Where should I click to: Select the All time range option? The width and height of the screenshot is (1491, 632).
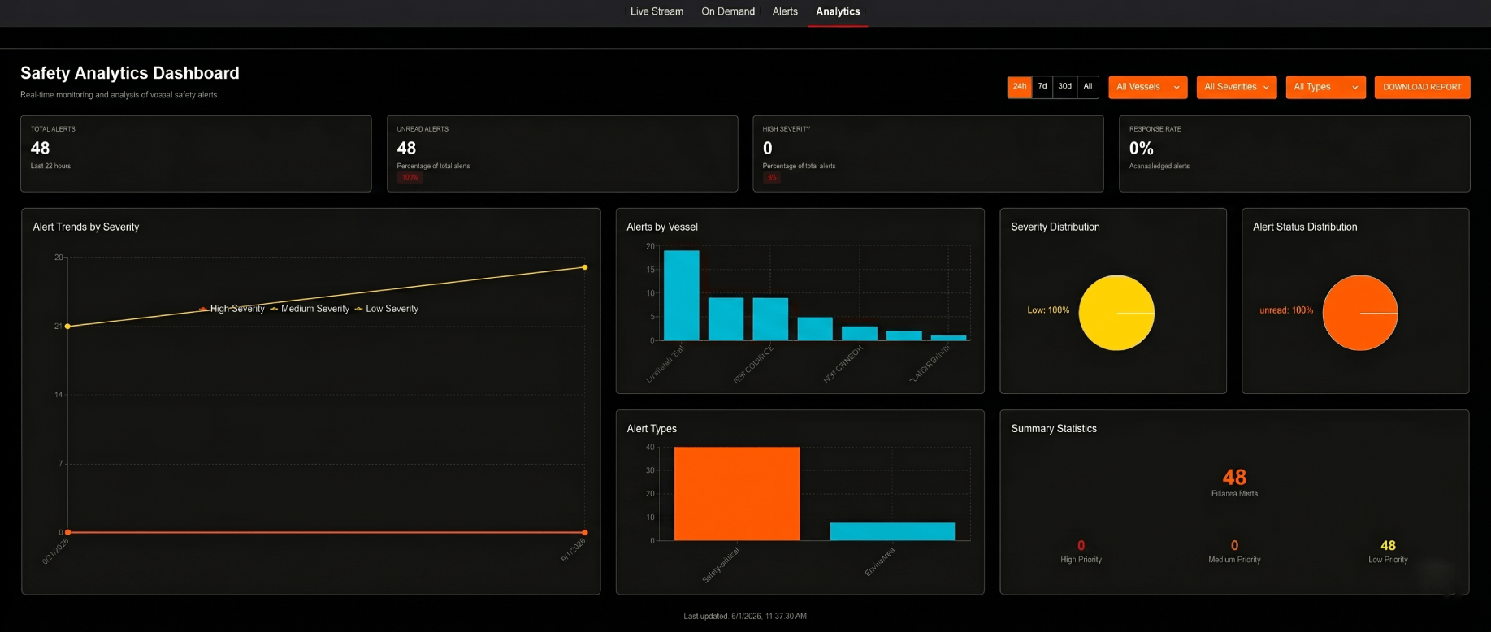pos(1088,87)
